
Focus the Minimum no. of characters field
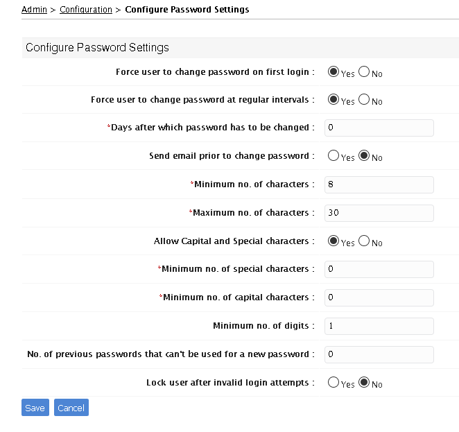379,184
